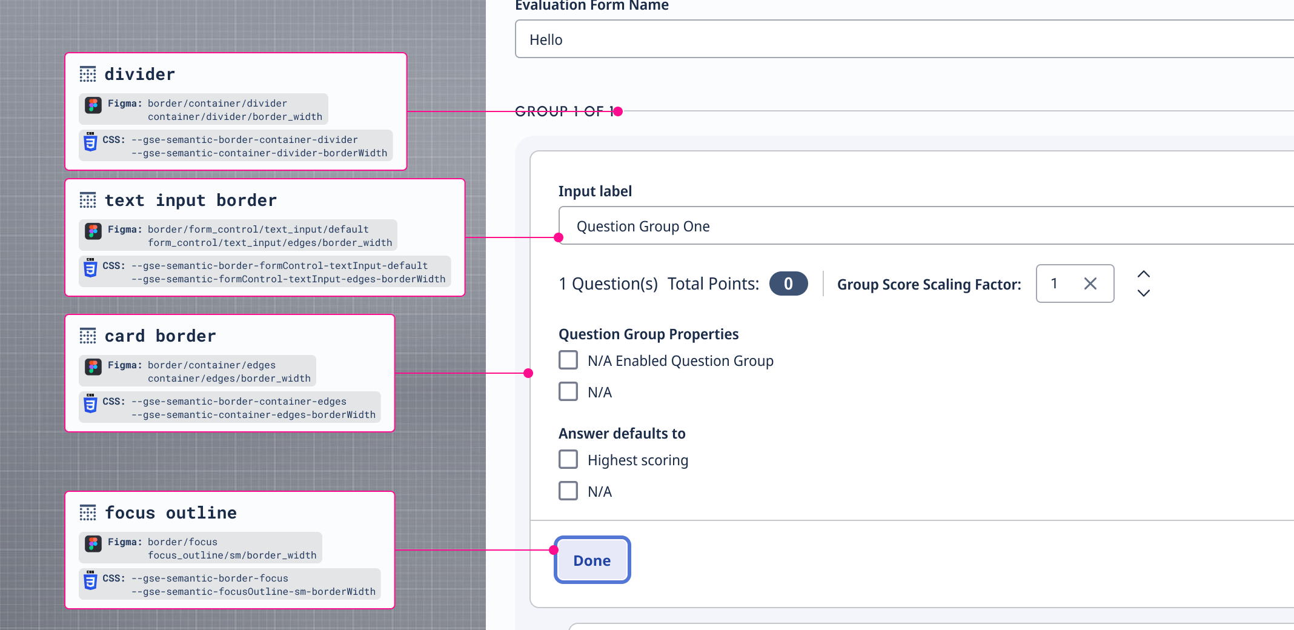Click the Figma logo in the focus outline card
This screenshot has width=1294, height=630.
click(x=93, y=543)
